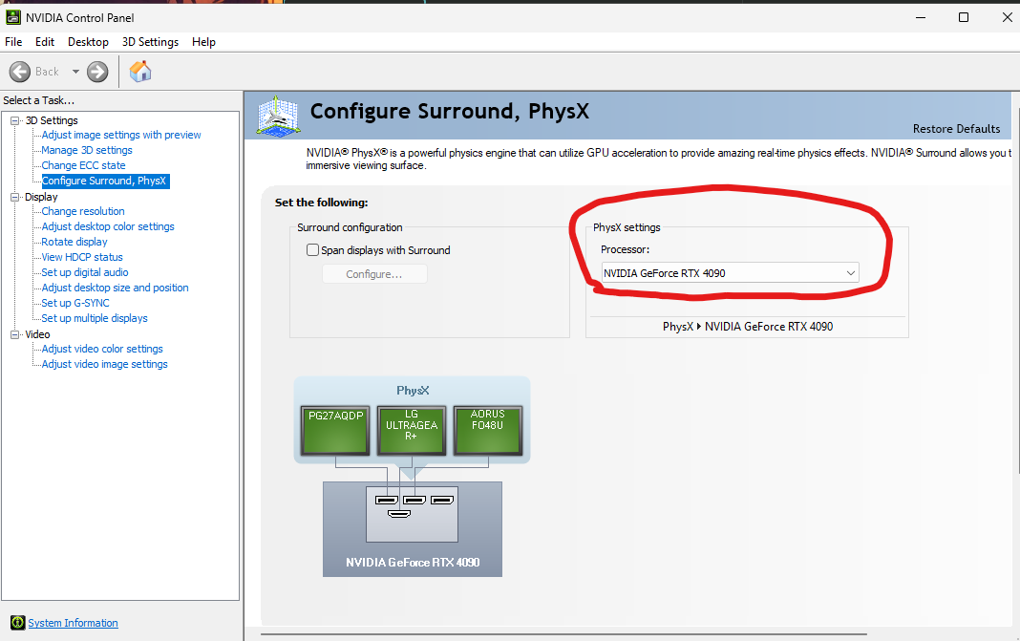The height and width of the screenshot is (641, 1020).
Task: Open Manage 3D settings
Action: 87,150
